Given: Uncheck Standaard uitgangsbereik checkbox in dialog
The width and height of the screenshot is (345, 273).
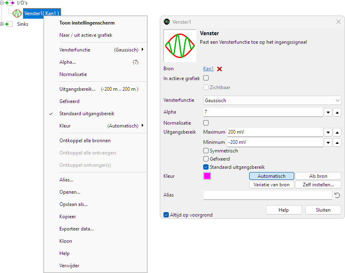Looking at the screenshot, I should [206, 167].
